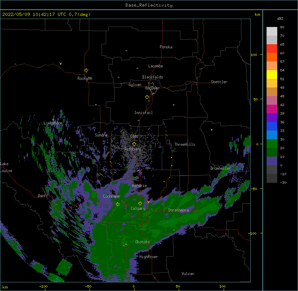
Task: Click the Banff town label
Action: [43, 196]
